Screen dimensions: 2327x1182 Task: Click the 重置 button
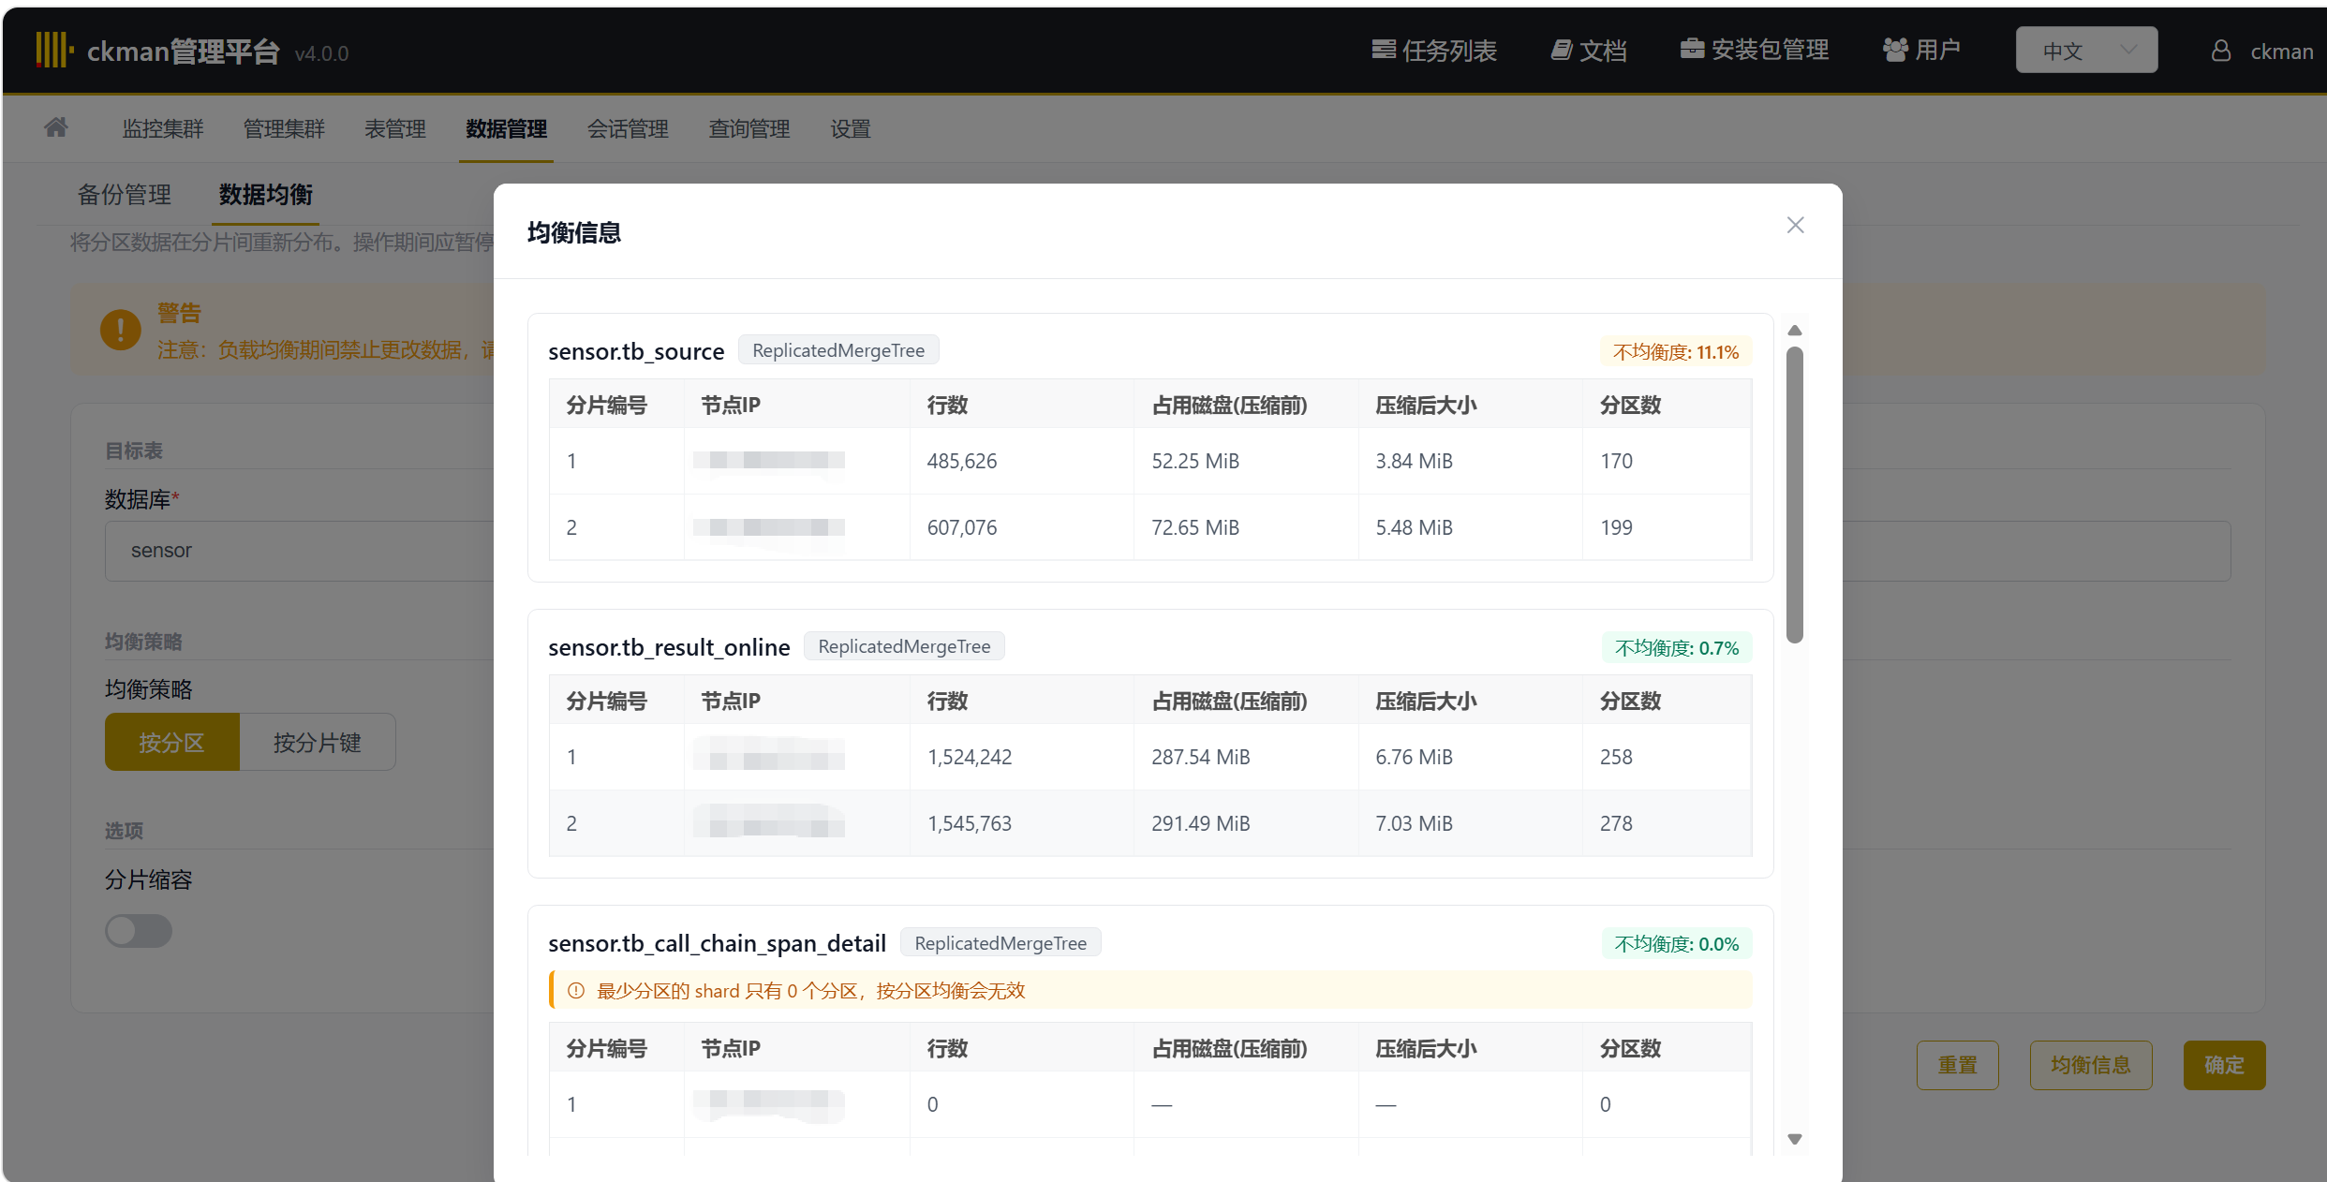(1958, 1065)
